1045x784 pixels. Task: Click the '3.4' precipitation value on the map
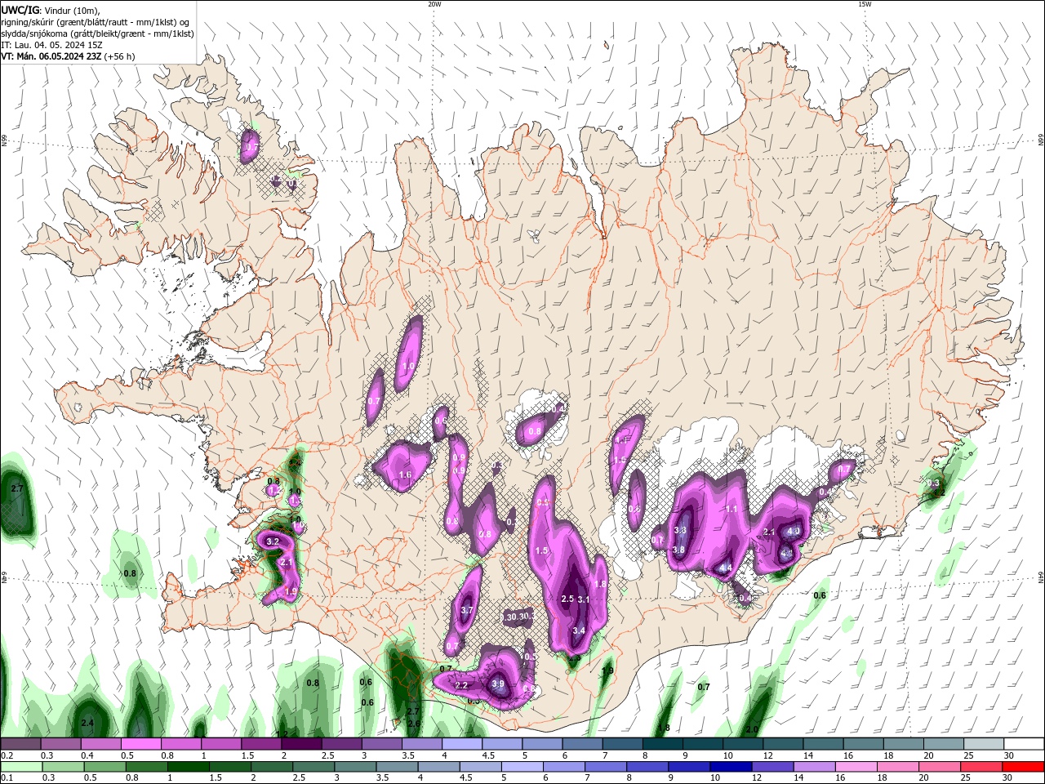(x=579, y=630)
